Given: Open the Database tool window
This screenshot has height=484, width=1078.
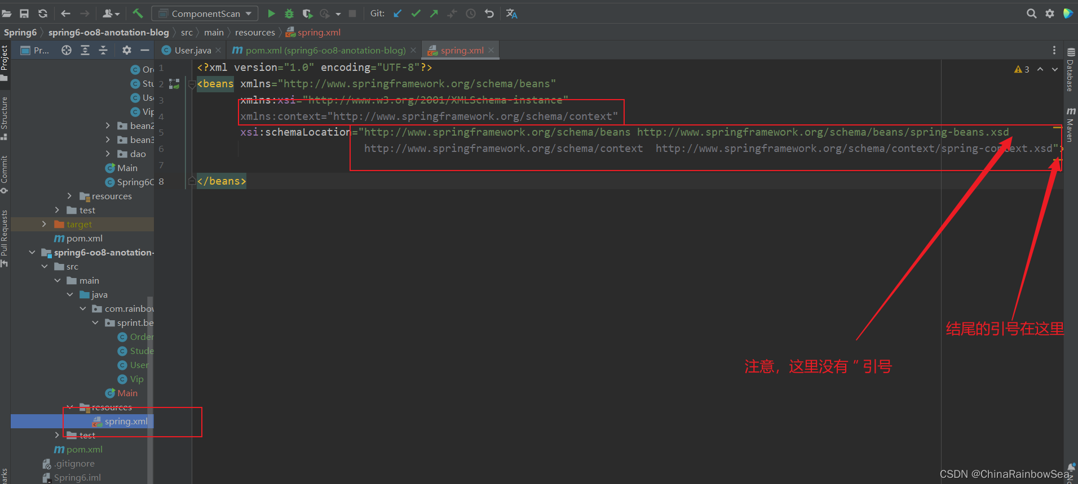Looking at the screenshot, I should 1070,70.
